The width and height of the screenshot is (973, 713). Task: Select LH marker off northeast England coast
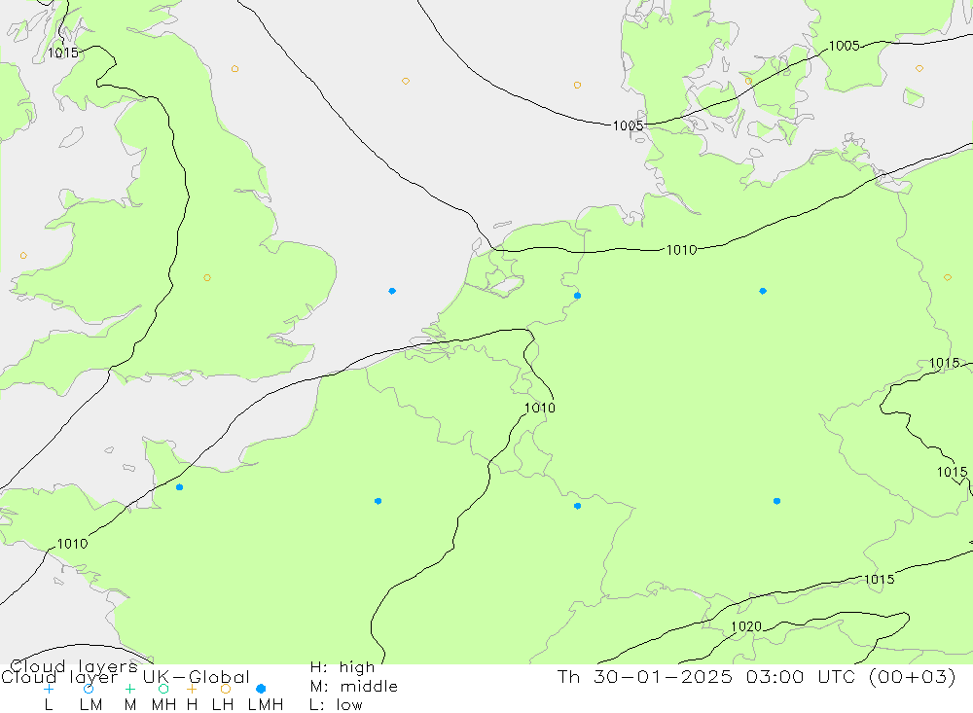pyautogui.click(x=235, y=69)
